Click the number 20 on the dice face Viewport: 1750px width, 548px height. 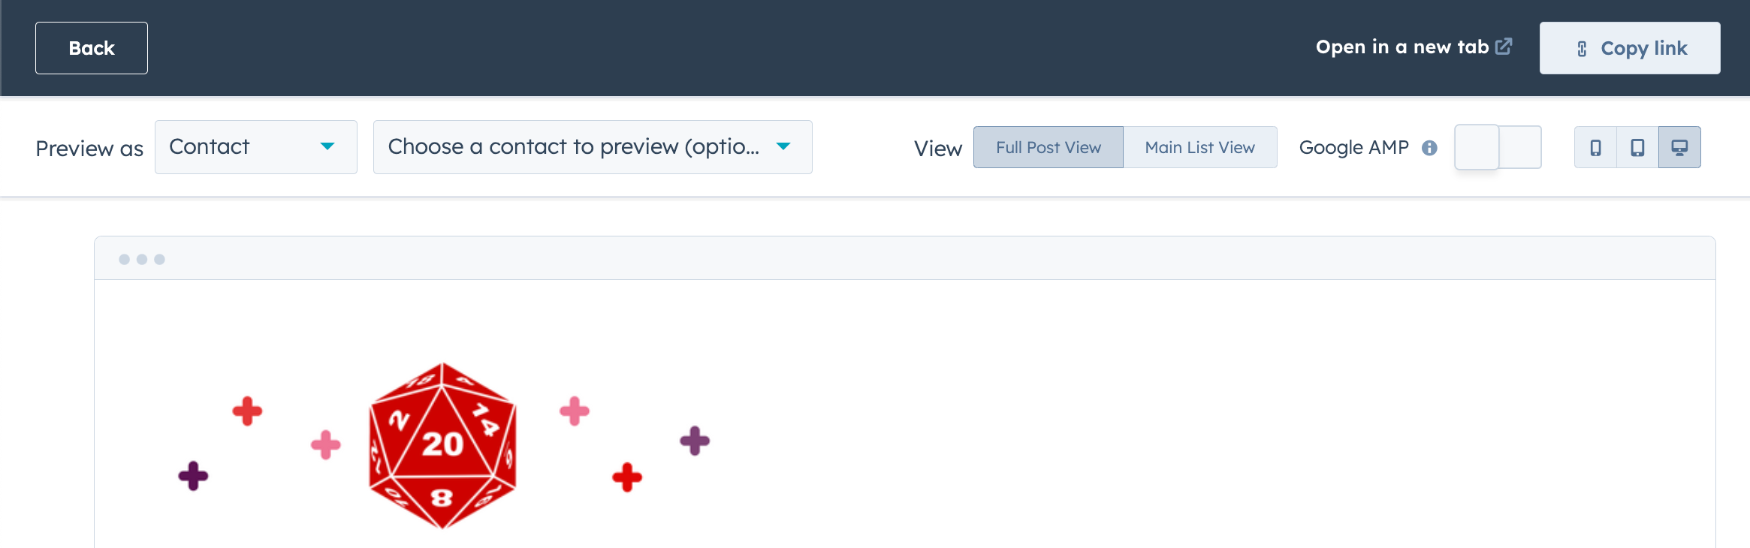click(x=442, y=444)
